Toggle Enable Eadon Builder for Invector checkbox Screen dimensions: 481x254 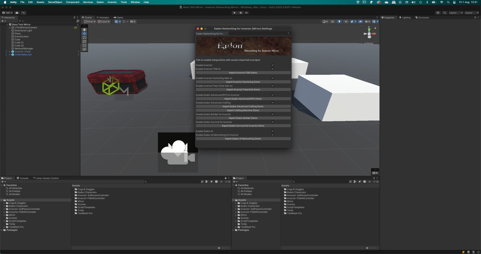(273, 114)
